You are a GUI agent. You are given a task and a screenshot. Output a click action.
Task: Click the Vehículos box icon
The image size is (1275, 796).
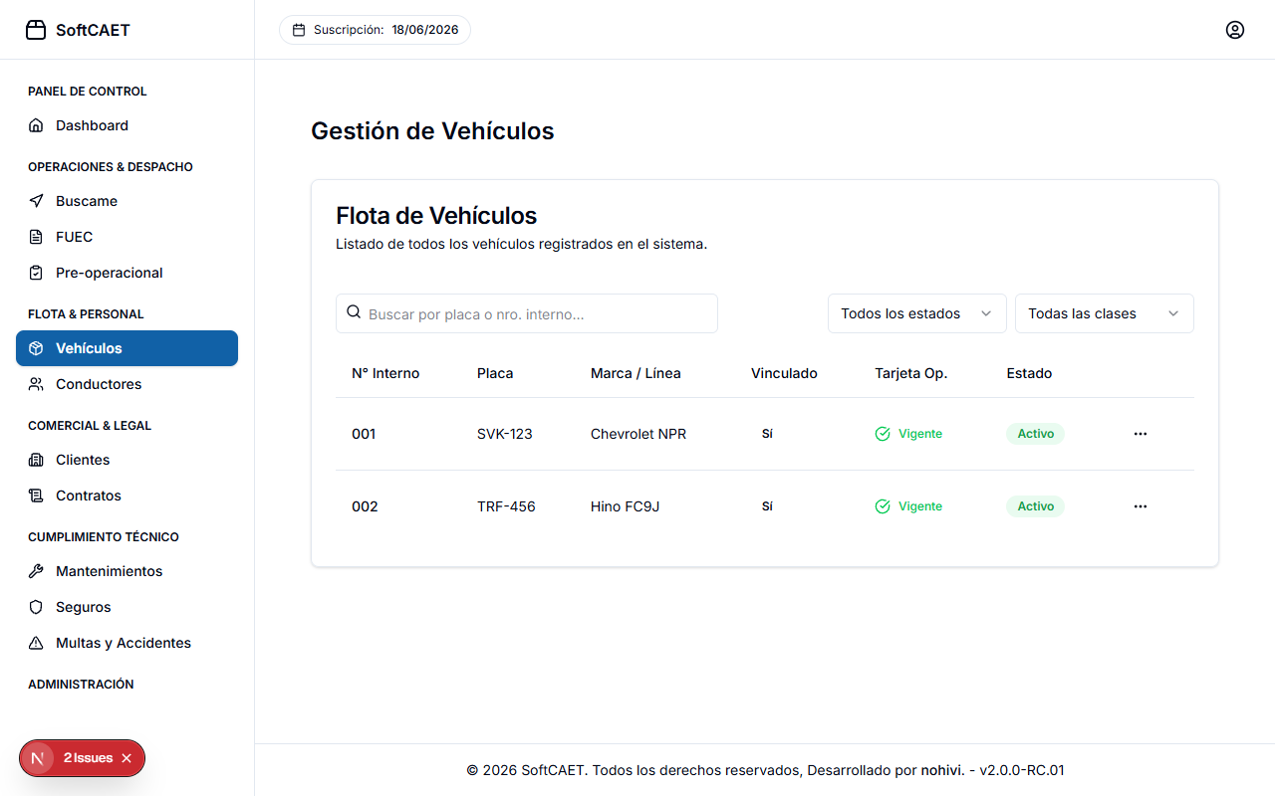click(36, 348)
